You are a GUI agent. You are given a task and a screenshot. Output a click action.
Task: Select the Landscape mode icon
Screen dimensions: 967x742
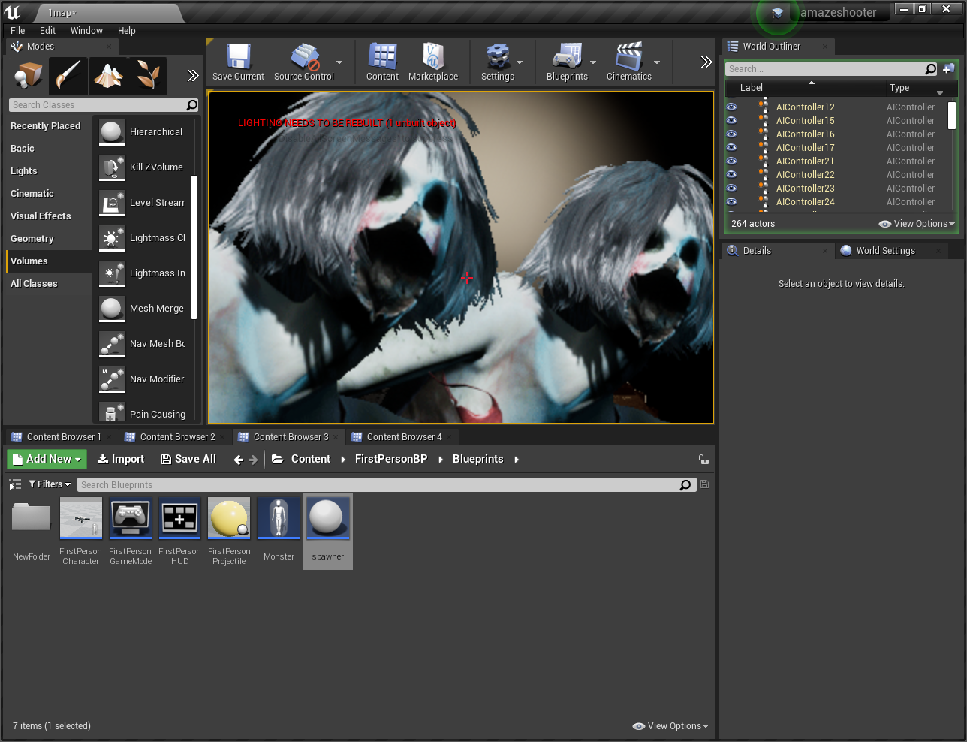coord(108,75)
